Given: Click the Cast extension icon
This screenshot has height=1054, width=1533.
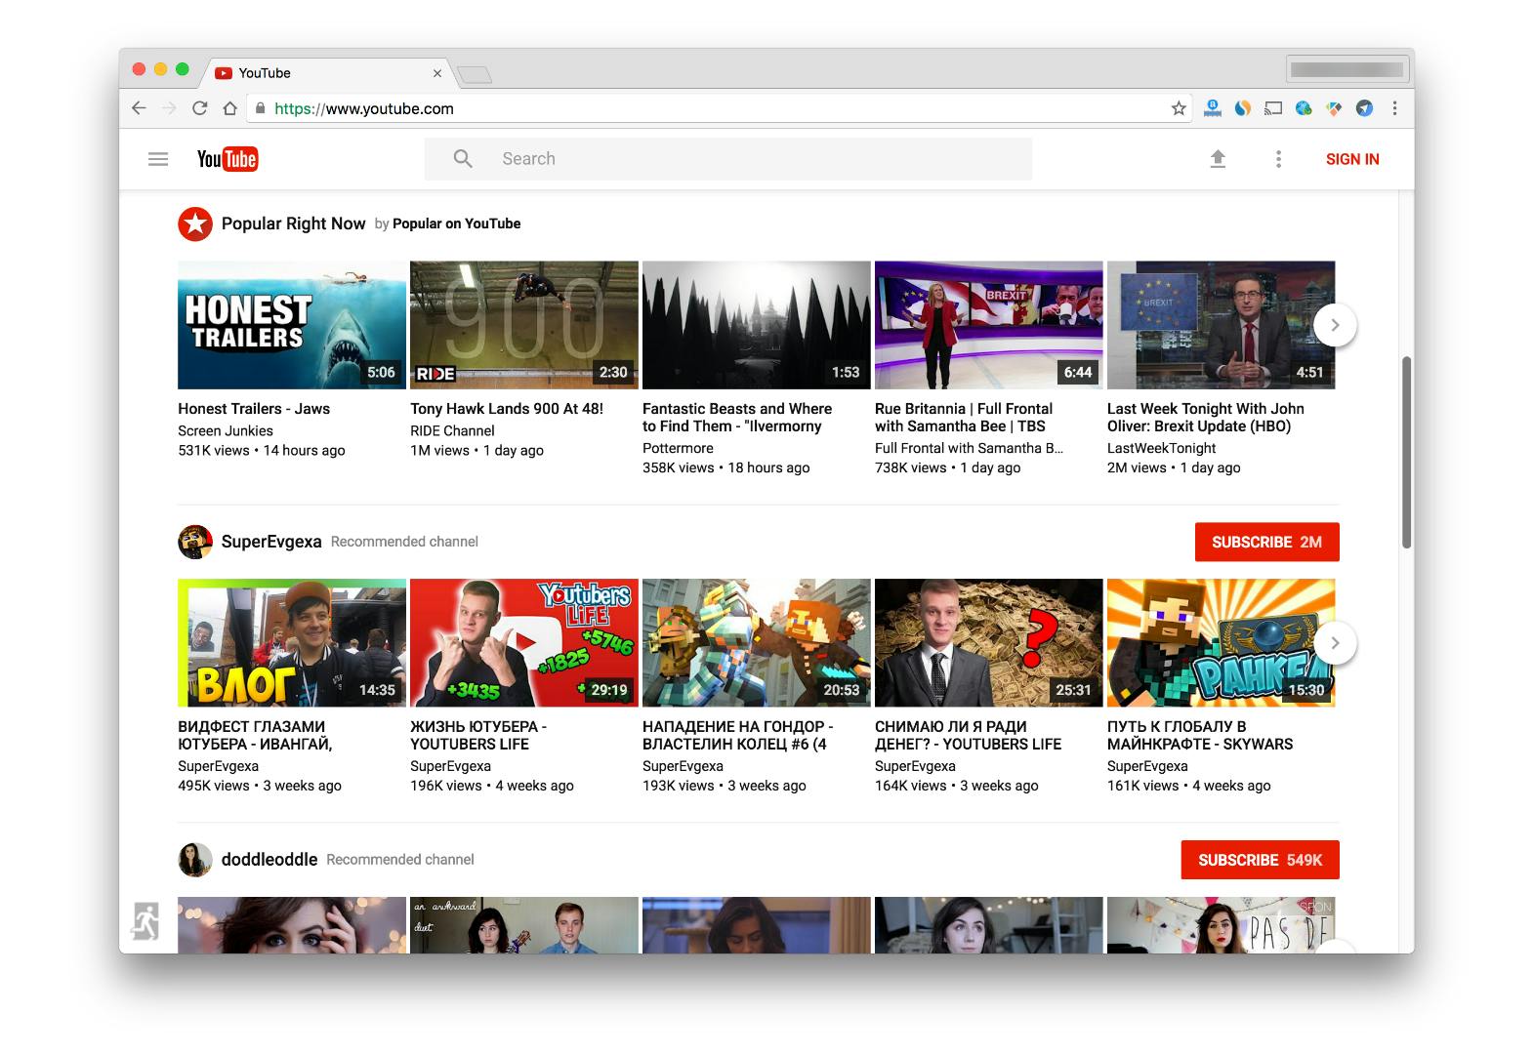Looking at the screenshot, I should [1273, 108].
